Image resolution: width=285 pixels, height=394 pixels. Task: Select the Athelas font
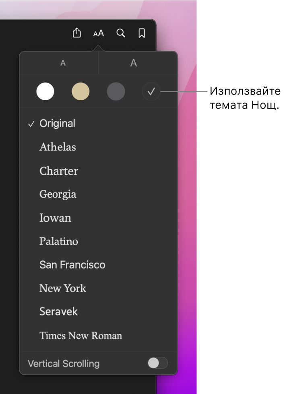point(98,147)
